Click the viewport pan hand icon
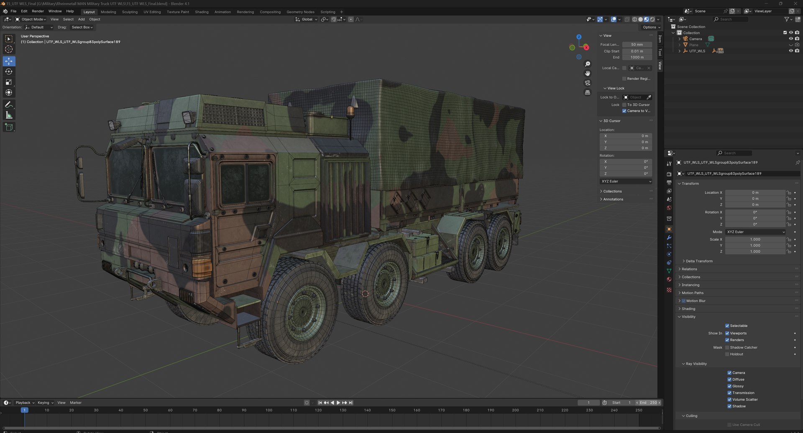The height and width of the screenshot is (433, 803). tap(588, 73)
